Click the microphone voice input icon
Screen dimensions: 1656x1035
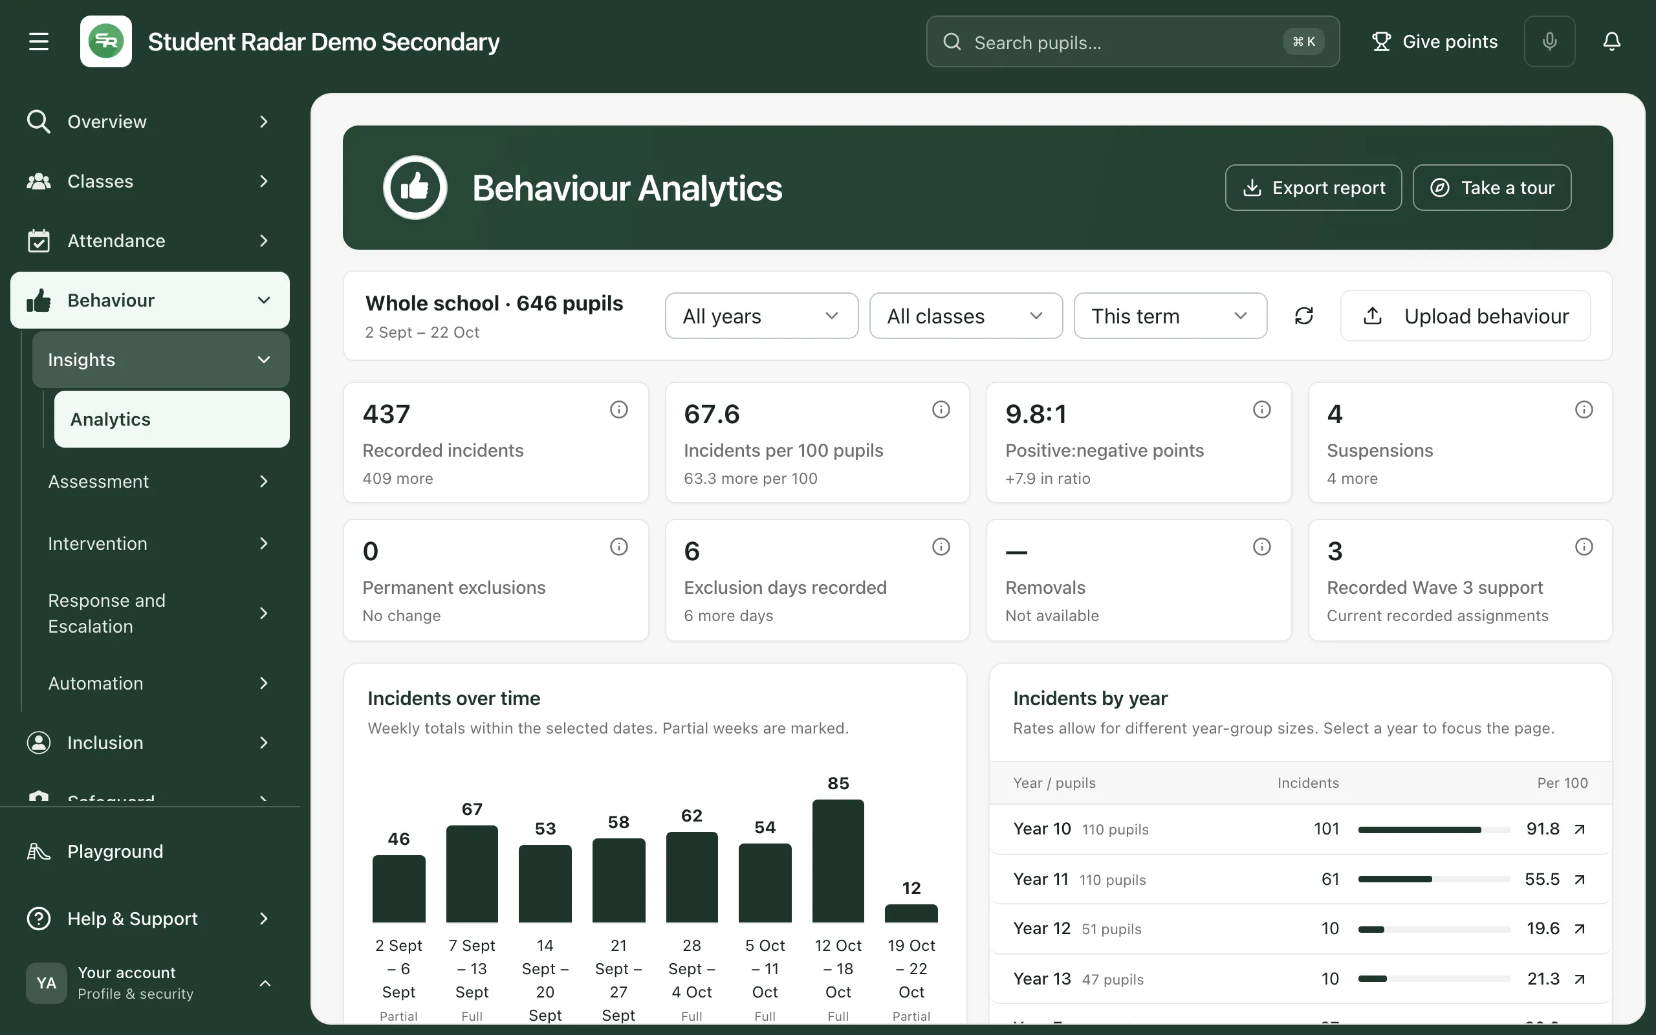click(x=1549, y=41)
